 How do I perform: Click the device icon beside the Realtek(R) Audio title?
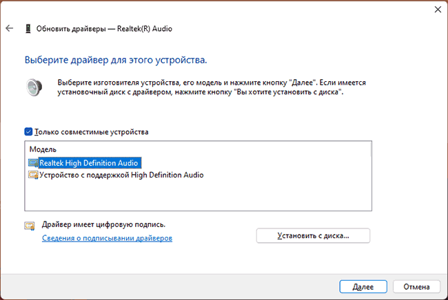[x=28, y=28]
